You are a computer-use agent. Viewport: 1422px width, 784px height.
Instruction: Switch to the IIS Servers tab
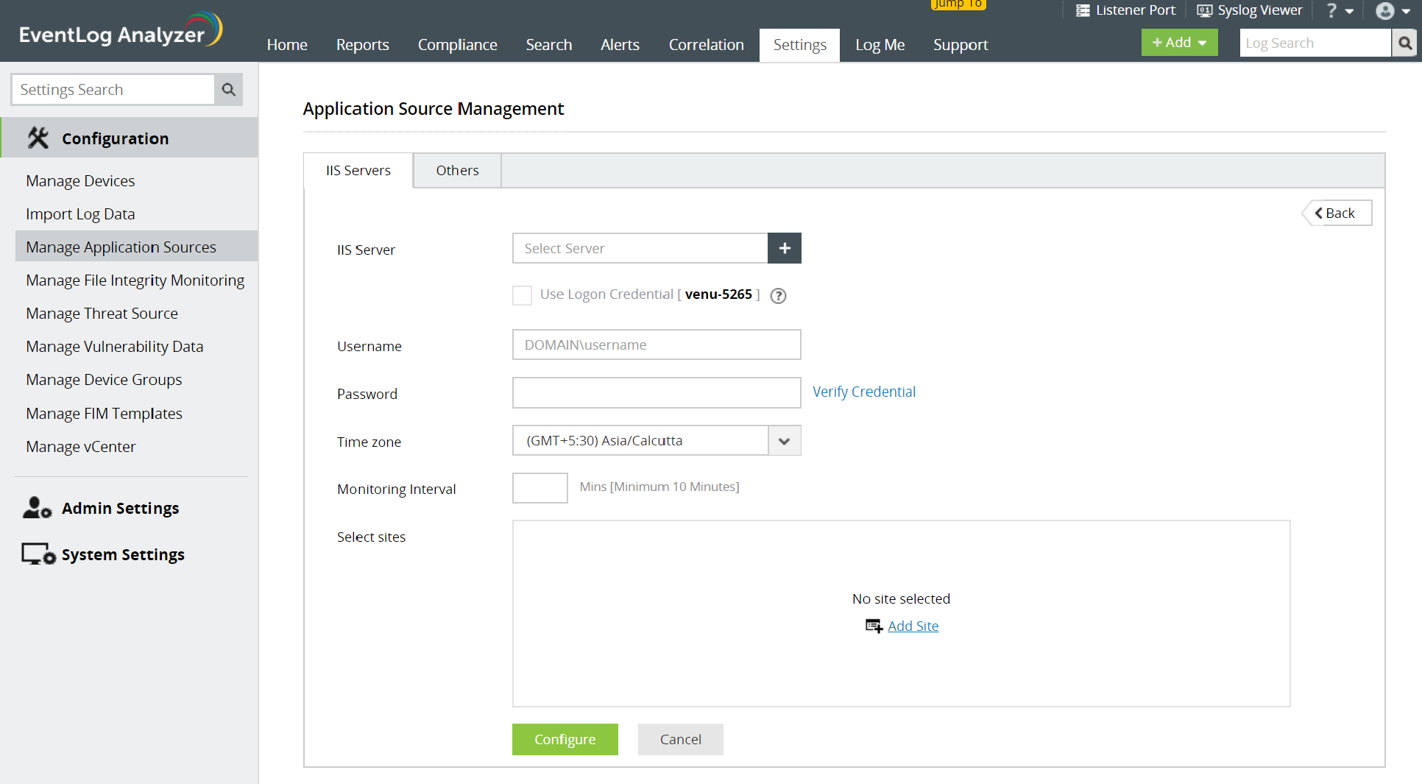click(358, 171)
